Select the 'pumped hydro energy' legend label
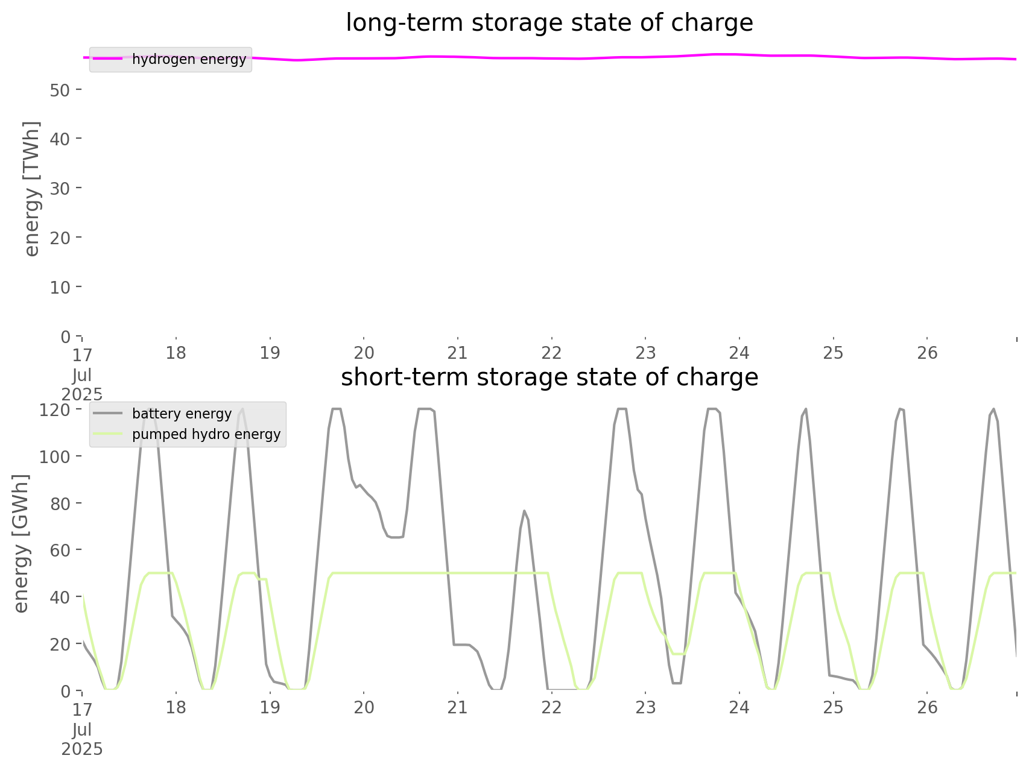Screen dimensions: 1029x770 tap(206, 434)
